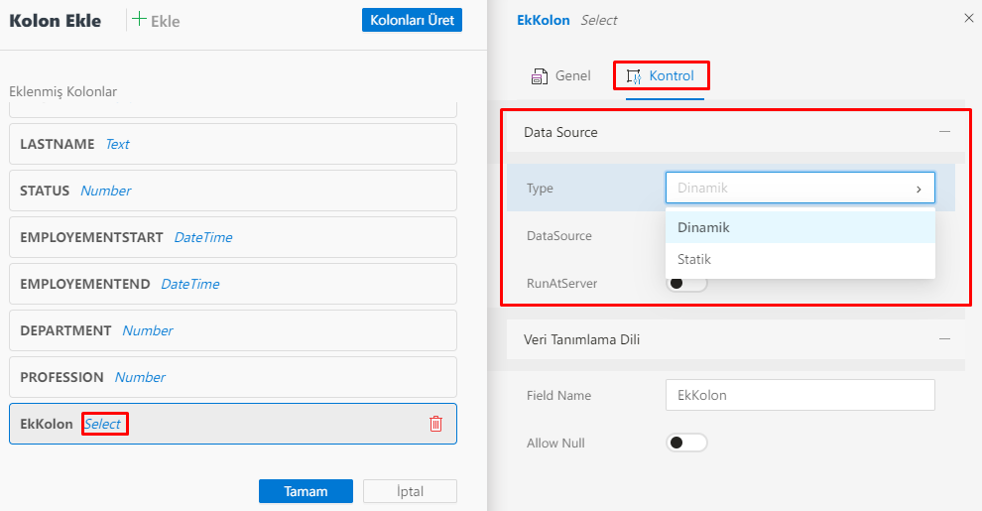Select the LASTNAME column row

(x=232, y=144)
